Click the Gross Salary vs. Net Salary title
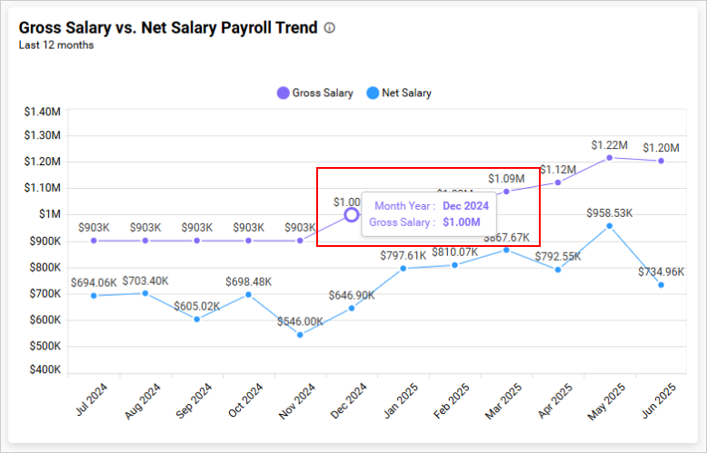Image resolution: width=707 pixels, height=453 pixels. coord(168,28)
